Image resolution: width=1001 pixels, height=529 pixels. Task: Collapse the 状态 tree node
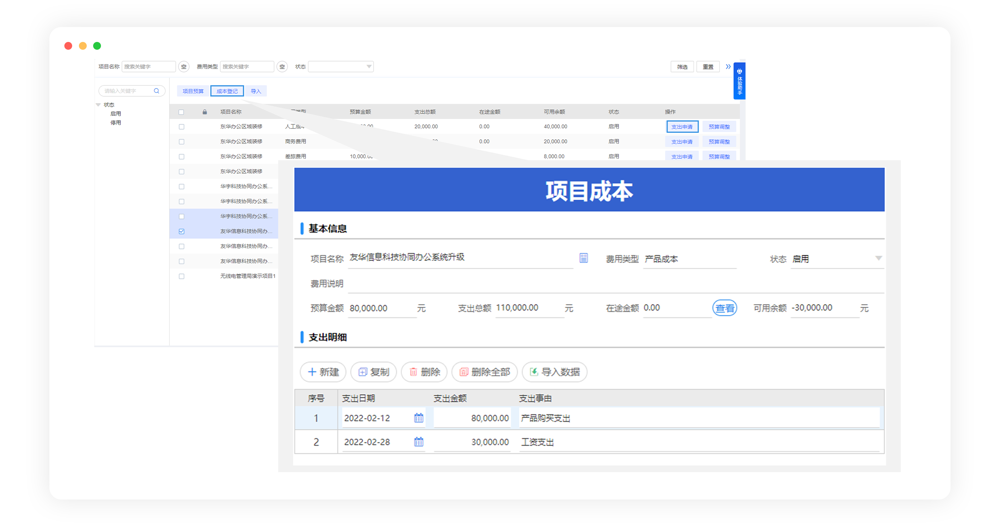(98, 105)
